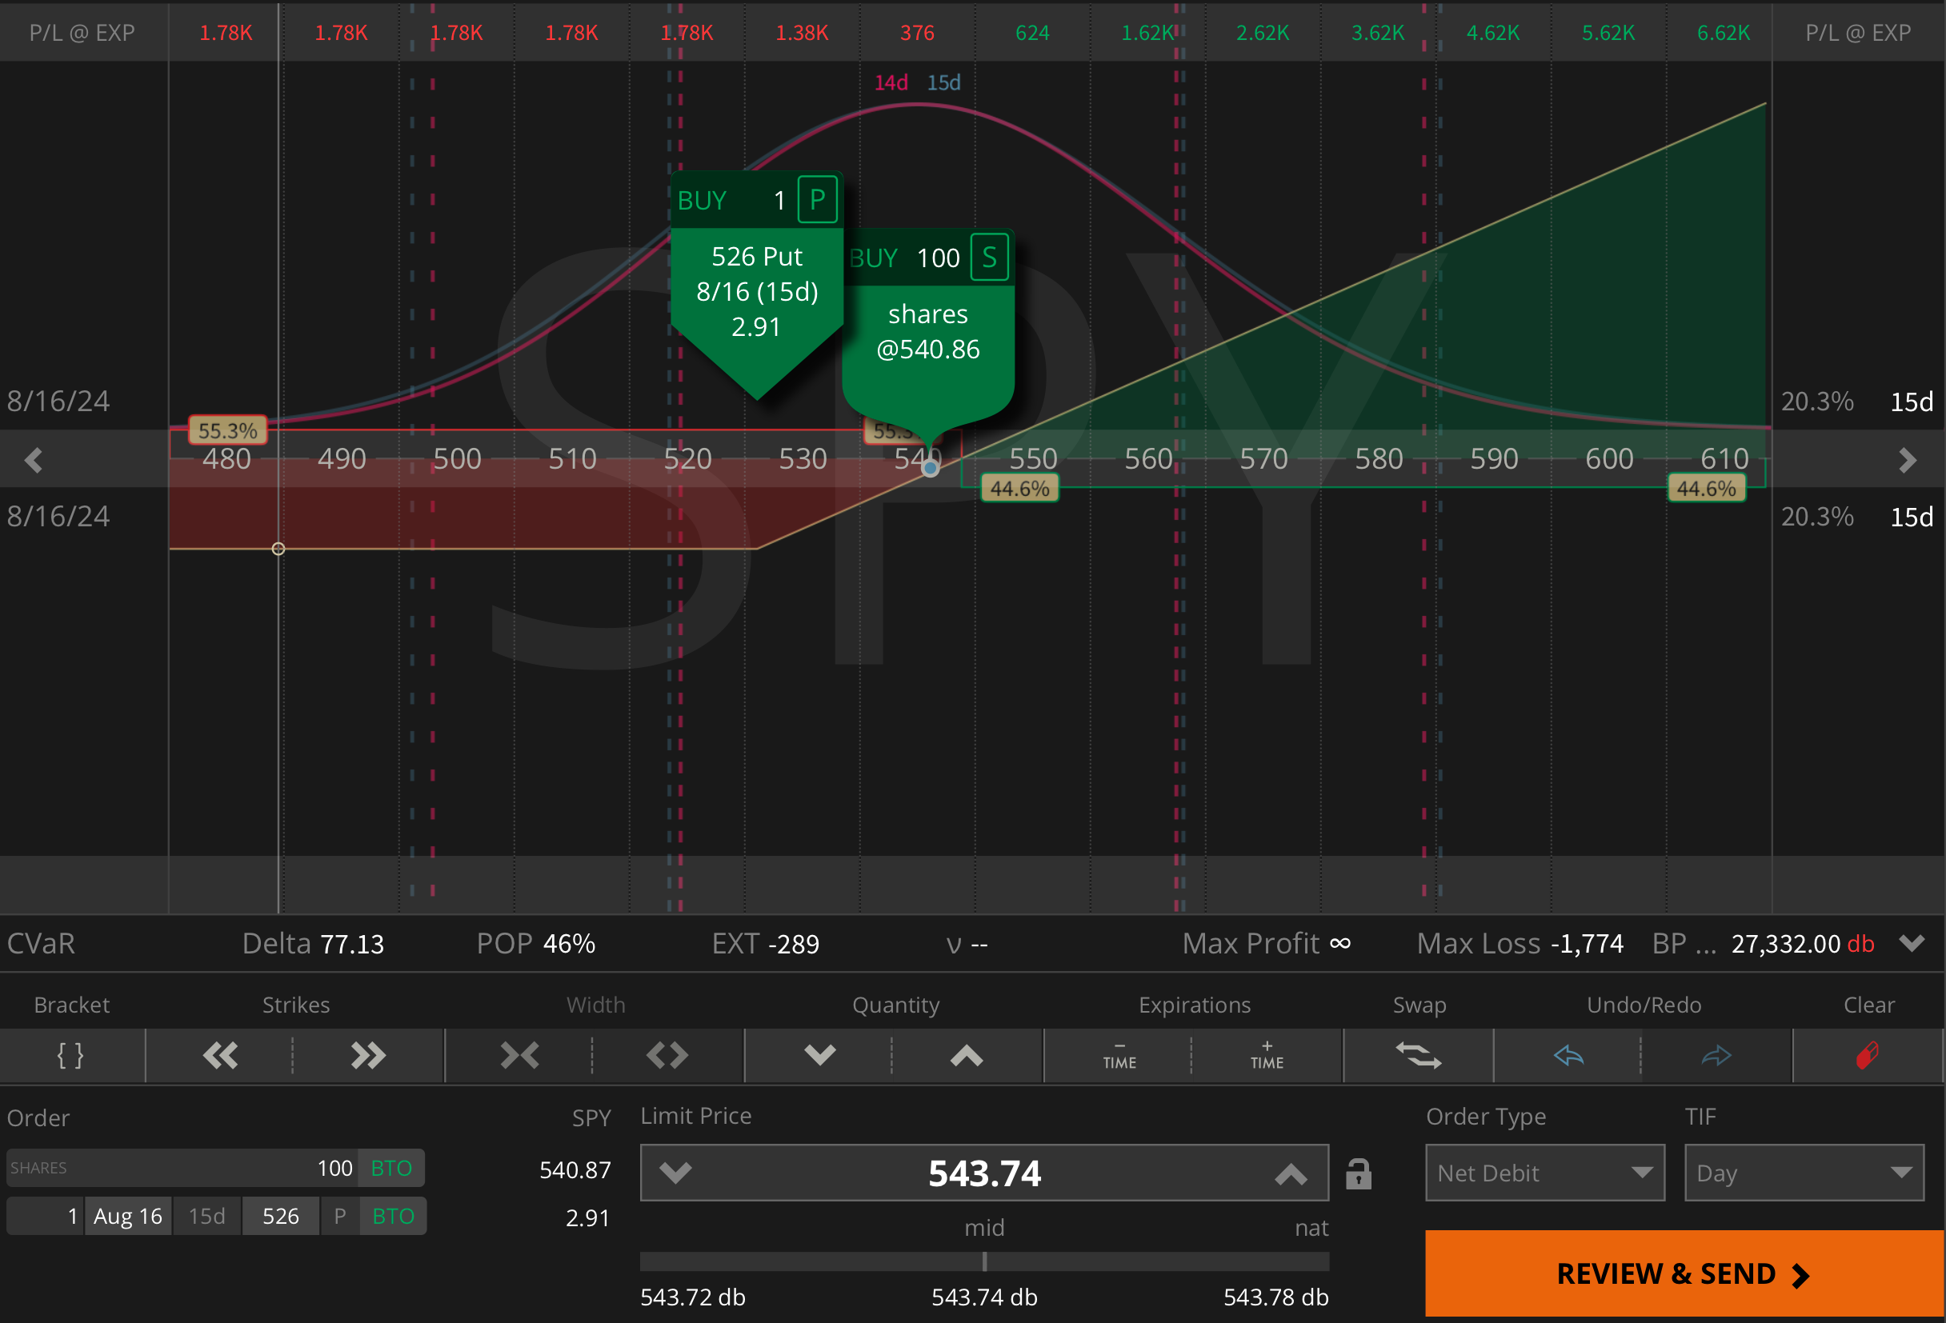The width and height of the screenshot is (1946, 1323).
Task: Open bracket order settings with {} icon
Action: pyautogui.click(x=71, y=1056)
